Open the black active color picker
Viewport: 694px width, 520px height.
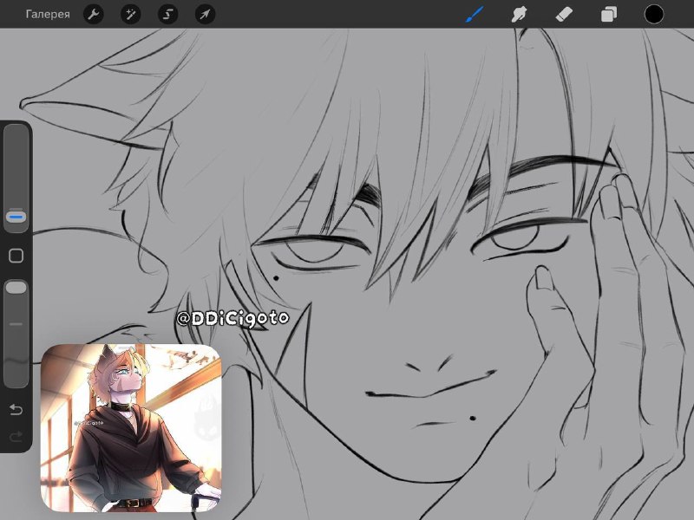(654, 14)
